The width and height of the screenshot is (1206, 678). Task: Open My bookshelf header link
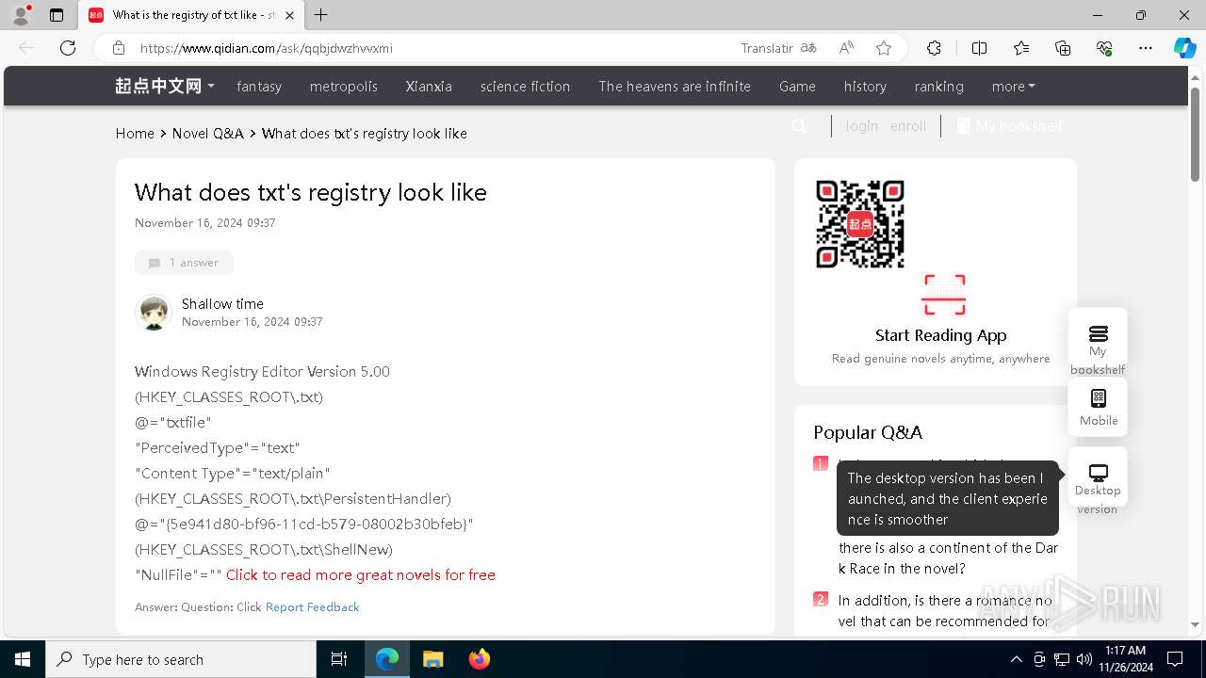pyautogui.click(x=1010, y=126)
